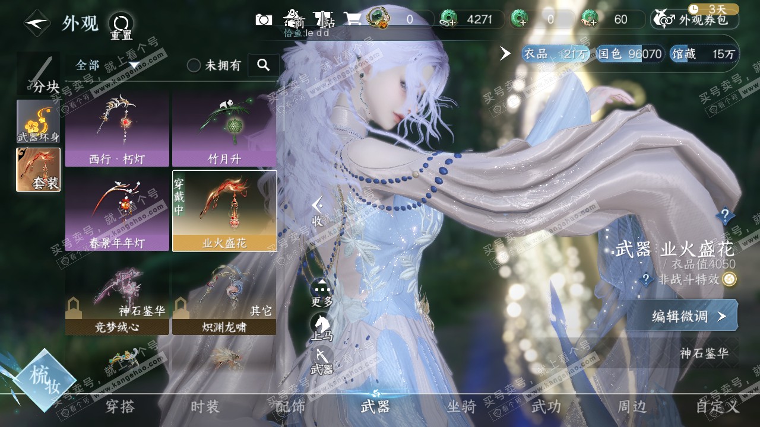Viewport: 760px width, 427px height.
Task: Open the 编辑微调 fine-tune editor
Action: 683,316
